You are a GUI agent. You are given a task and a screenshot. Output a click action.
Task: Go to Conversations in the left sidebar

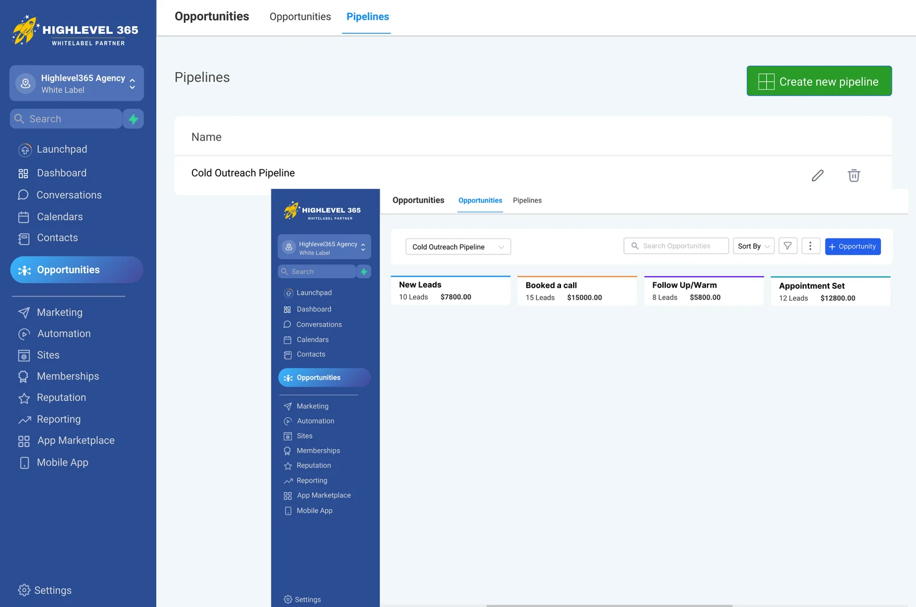69,195
